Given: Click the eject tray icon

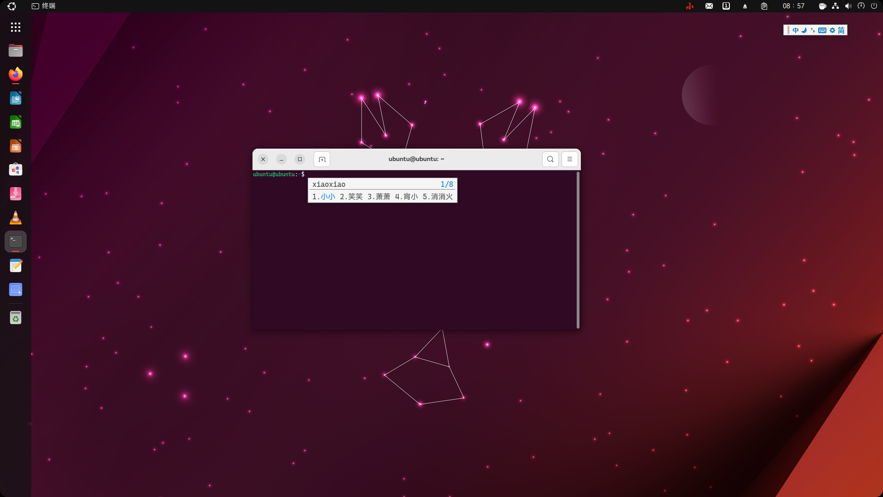Looking at the screenshot, I should (x=745, y=6).
